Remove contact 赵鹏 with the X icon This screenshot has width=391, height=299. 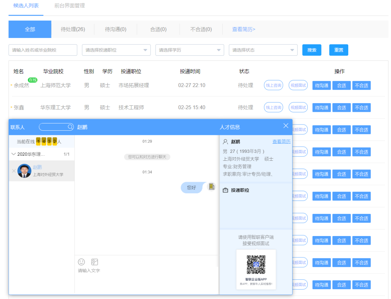(x=14, y=171)
